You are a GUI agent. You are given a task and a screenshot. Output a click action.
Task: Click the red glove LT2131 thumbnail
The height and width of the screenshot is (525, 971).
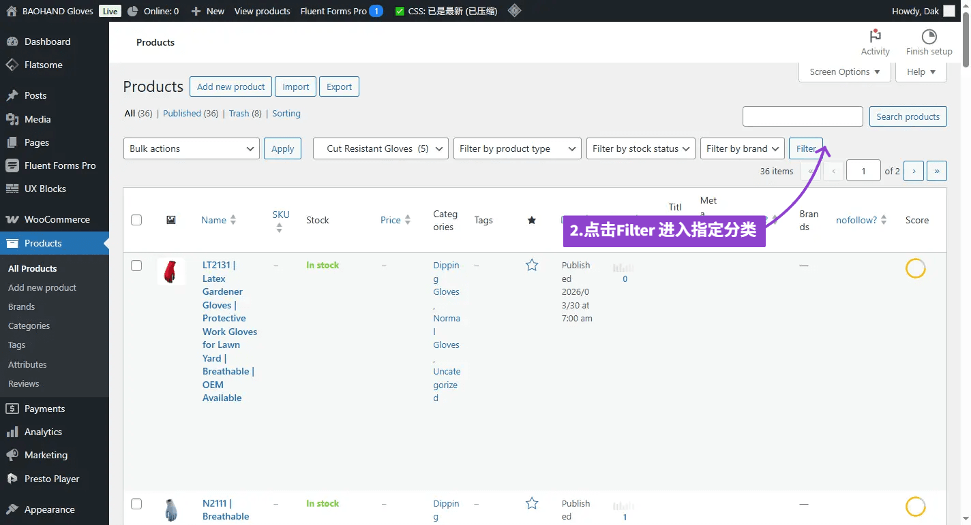click(x=170, y=271)
